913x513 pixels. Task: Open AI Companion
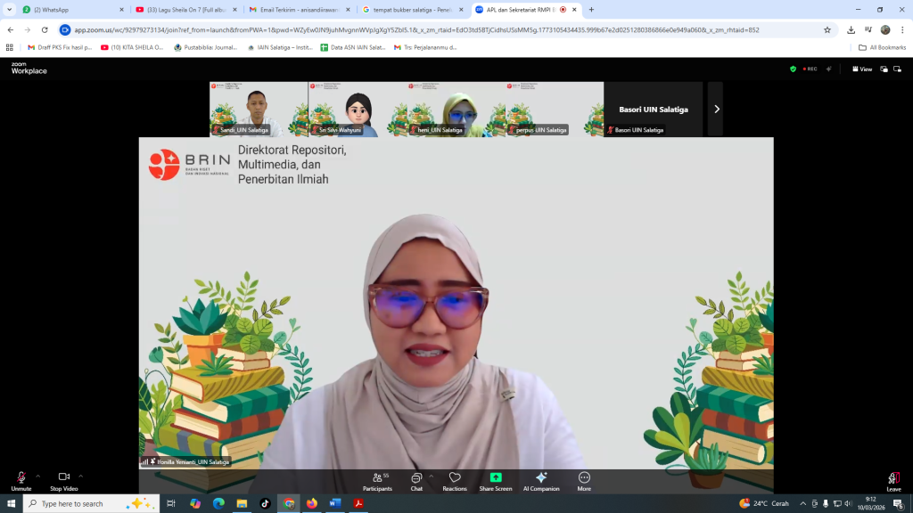541,482
